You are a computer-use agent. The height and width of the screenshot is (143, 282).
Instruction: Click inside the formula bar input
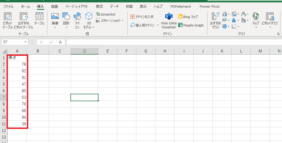(x=172, y=42)
